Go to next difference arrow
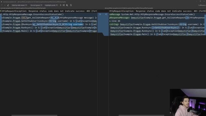Image resolution: width=206 pixels, height=116 pixels. (x=5, y=5)
